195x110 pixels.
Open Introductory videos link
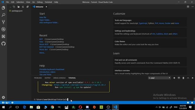tap(48, 72)
